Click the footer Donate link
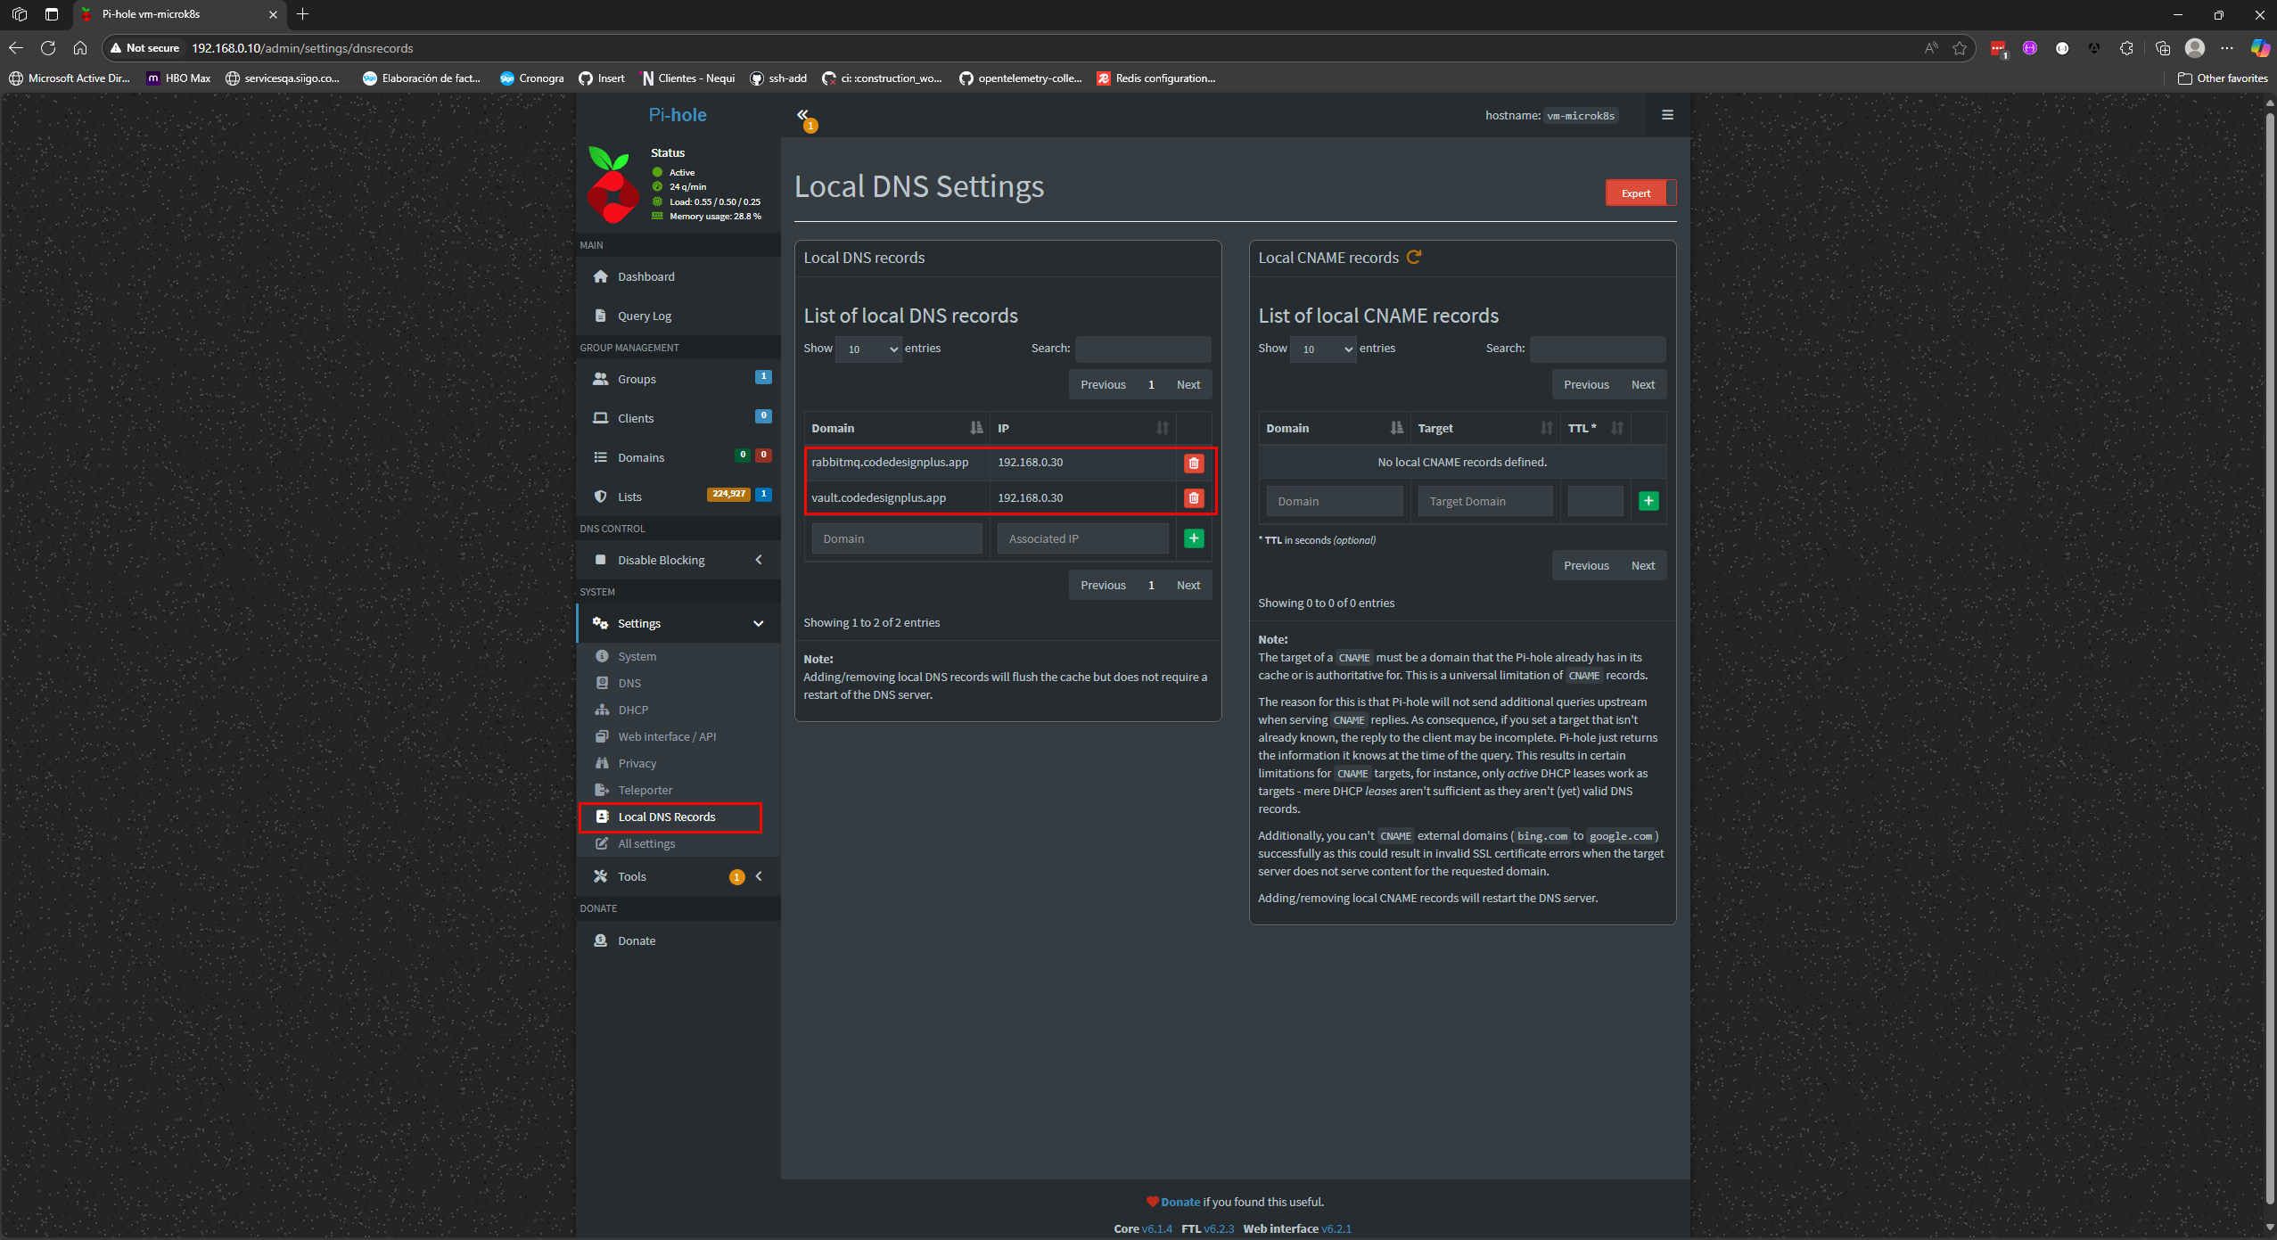Viewport: 2277px width, 1240px height. pyautogui.click(x=1180, y=1202)
